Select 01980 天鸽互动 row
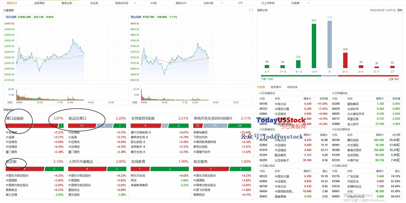This screenshot has width=406, height=203. 366,181
